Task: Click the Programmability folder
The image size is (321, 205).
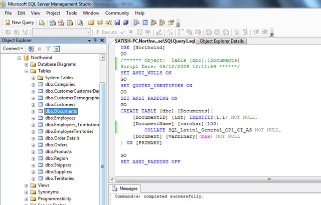Action: pyautogui.click(x=55, y=198)
